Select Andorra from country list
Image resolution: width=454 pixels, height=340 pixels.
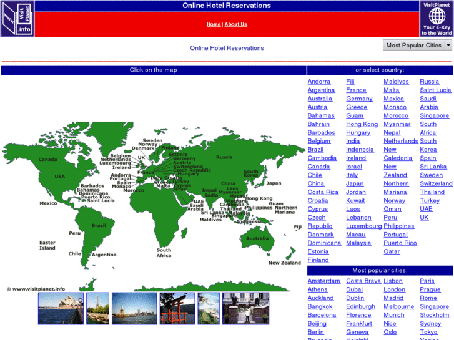[319, 82]
